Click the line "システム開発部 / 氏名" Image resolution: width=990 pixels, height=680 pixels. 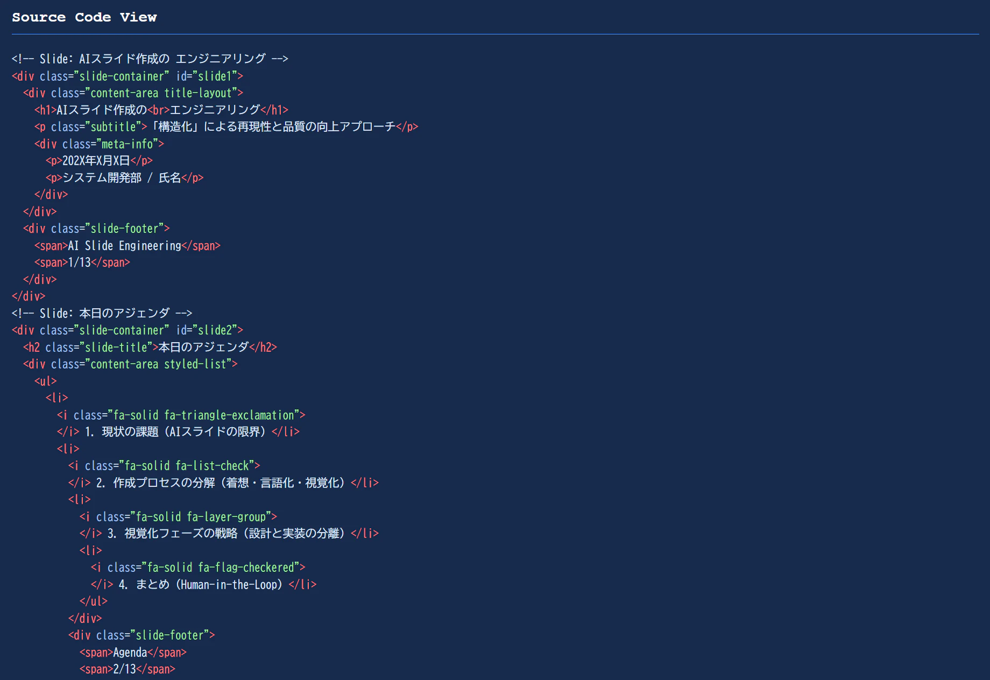click(x=125, y=178)
